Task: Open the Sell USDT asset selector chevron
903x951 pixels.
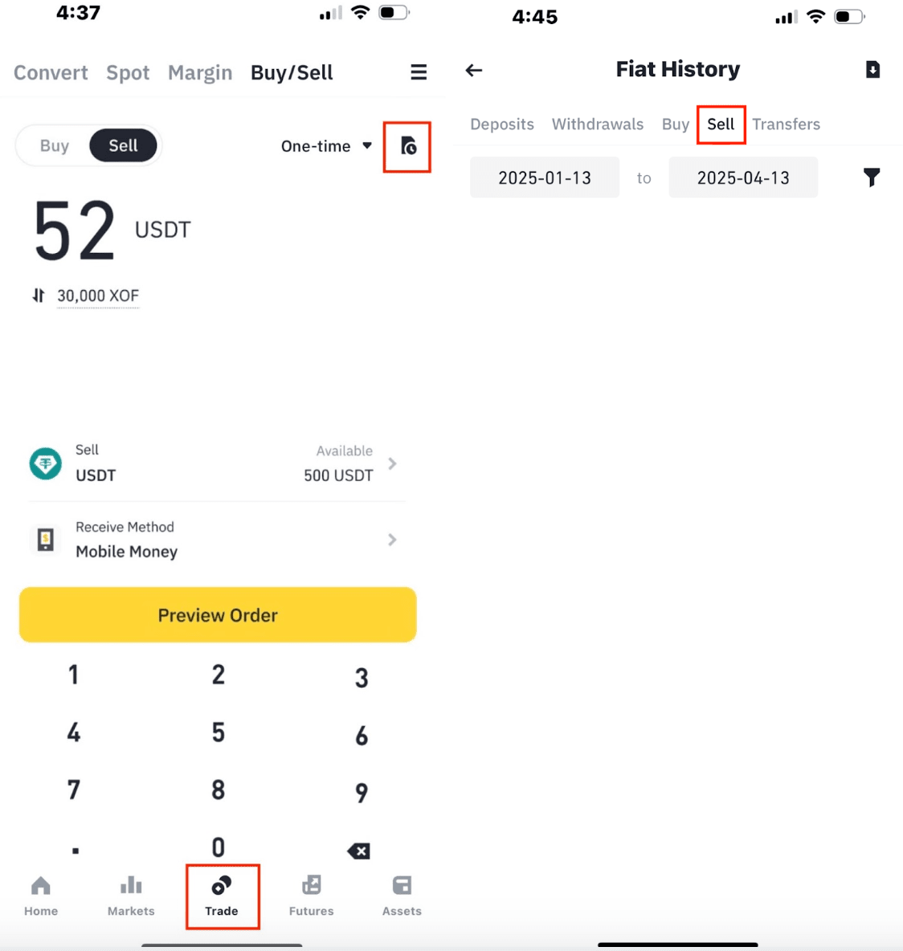Action: tap(392, 463)
